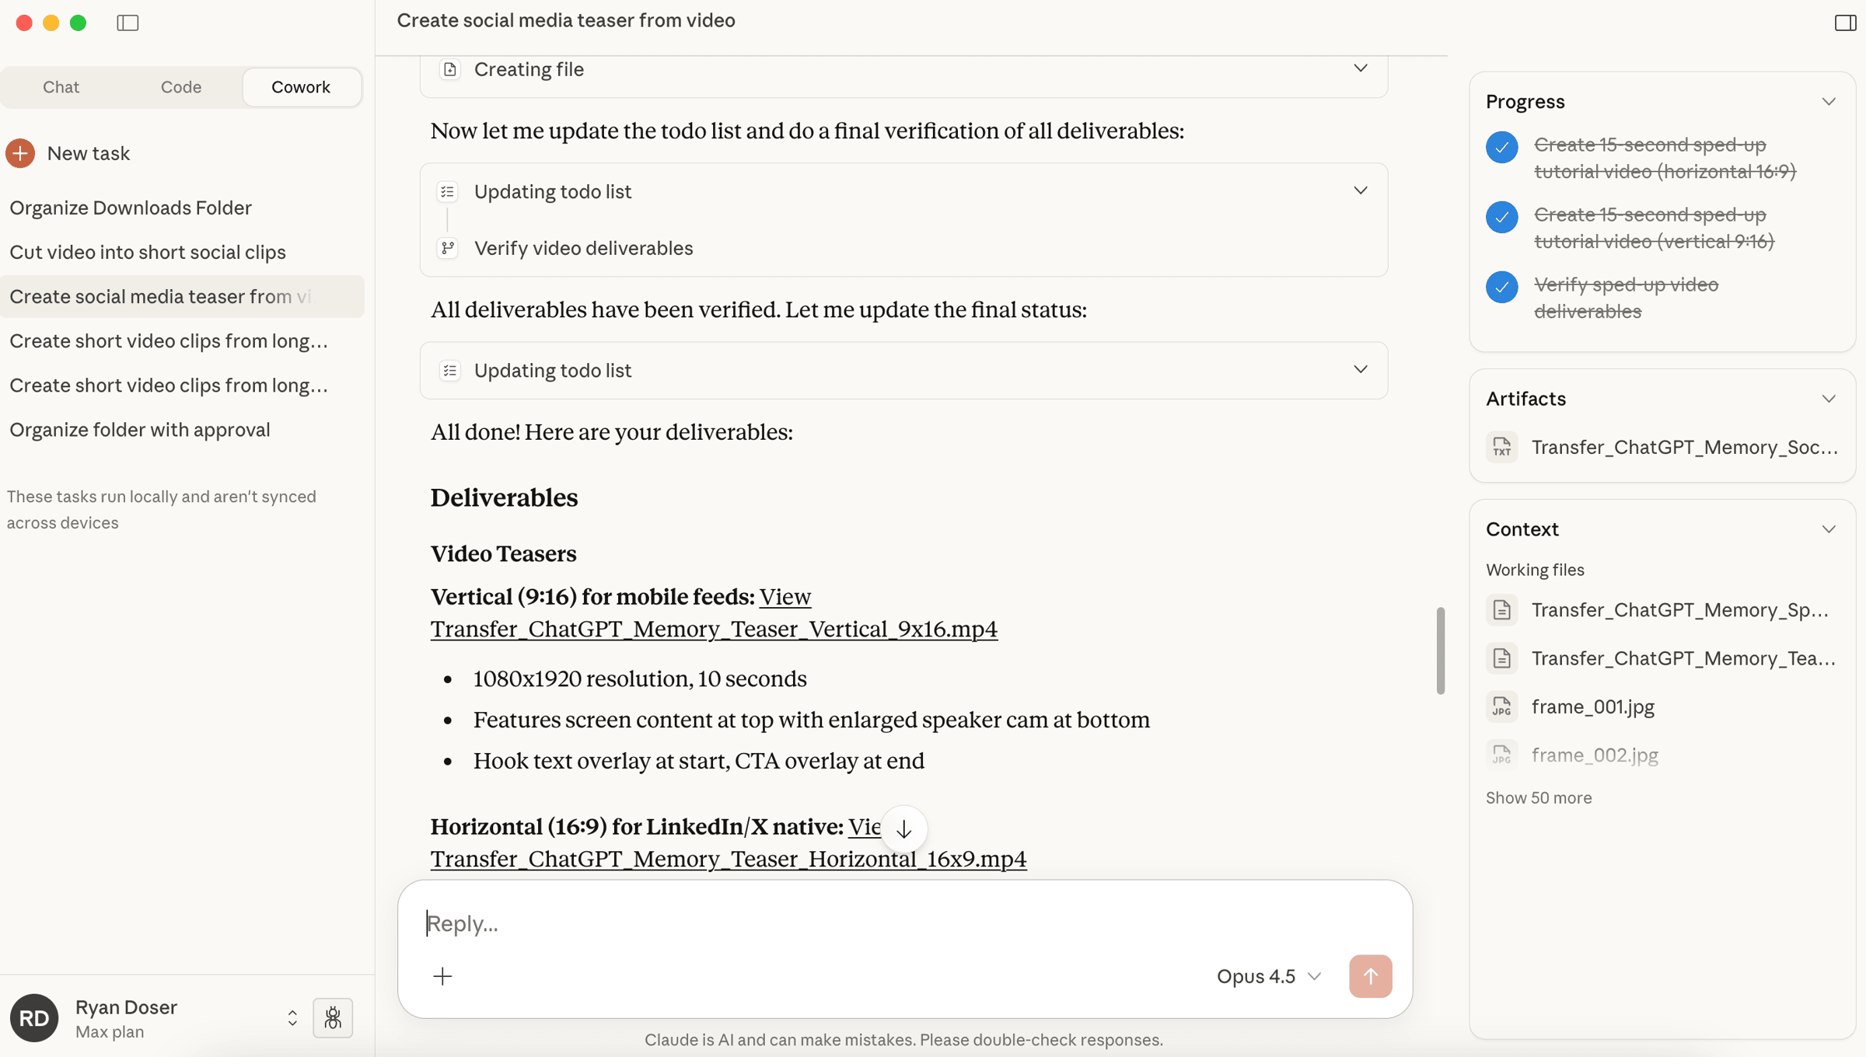Expand the Creating file step
The width and height of the screenshot is (1866, 1057).
(x=1360, y=68)
